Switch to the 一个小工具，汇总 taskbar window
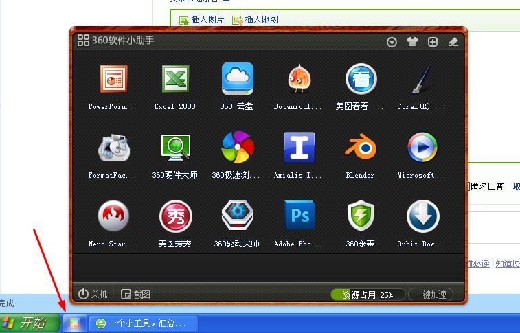This screenshot has width=520, height=333. point(144,323)
